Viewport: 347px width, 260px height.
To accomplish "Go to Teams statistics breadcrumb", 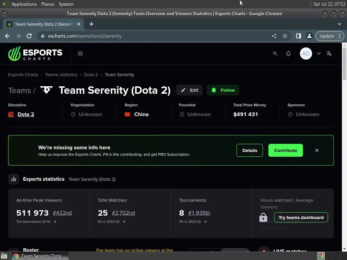I will click(x=61, y=75).
